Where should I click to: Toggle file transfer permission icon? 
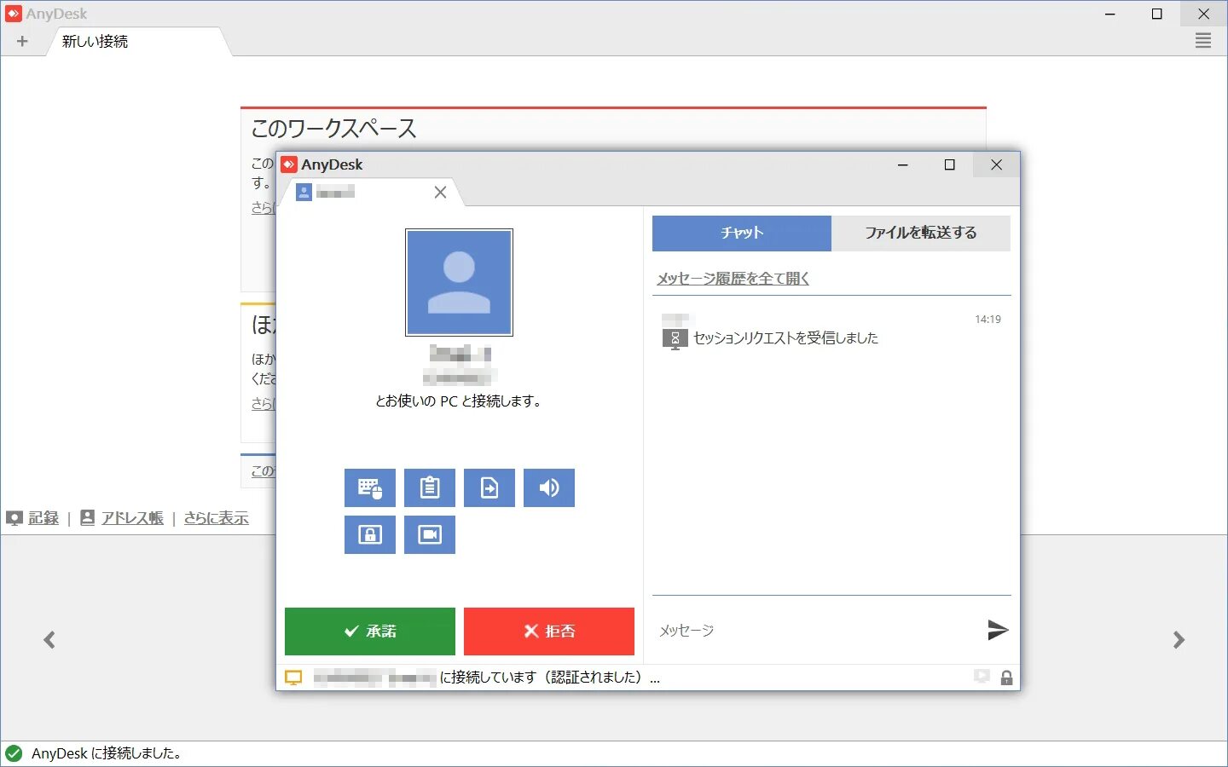489,487
